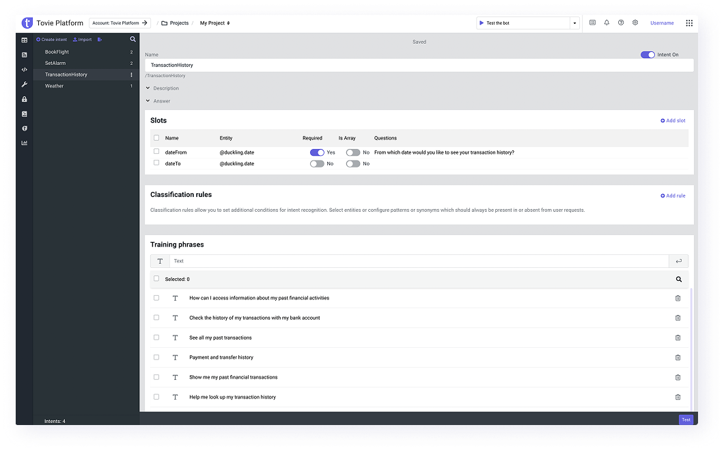The width and height of the screenshot is (724, 451).
Task: Toggle Is Array for dateFrom slot
Action: pos(352,152)
